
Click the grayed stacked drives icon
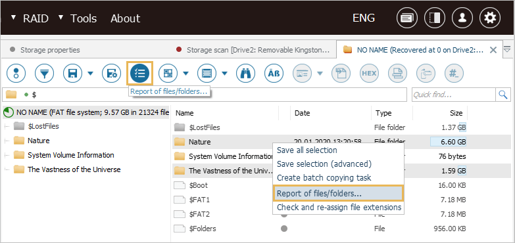point(397,73)
